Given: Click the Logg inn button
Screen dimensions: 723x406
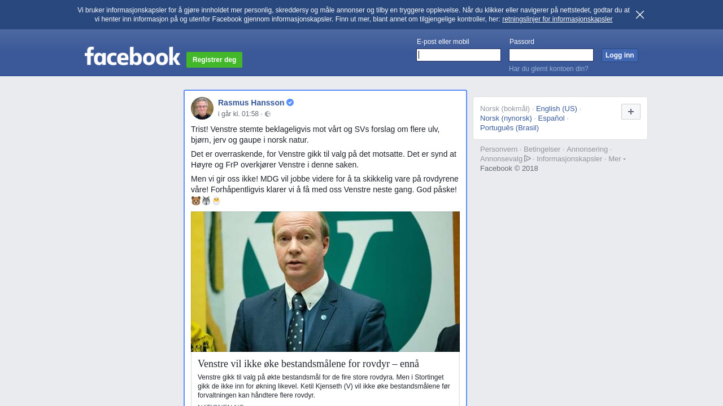Looking at the screenshot, I should coord(620,55).
